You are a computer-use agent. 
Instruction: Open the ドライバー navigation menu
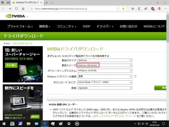click(105, 26)
